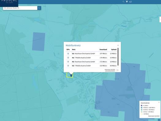This screenshot has width=161, height=121.
Task: Click the map marker pin in yellow square
Action: (71, 75)
